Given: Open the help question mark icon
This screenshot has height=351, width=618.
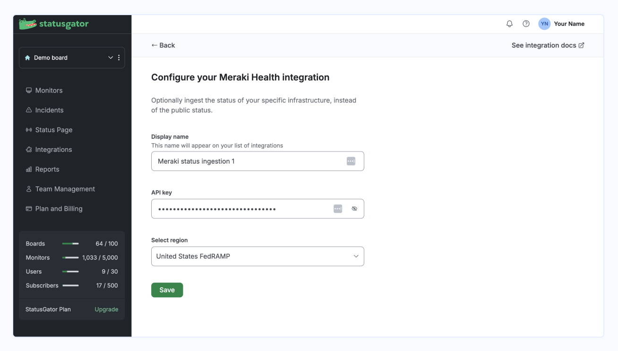Looking at the screenshot, I should click(526, 24).
